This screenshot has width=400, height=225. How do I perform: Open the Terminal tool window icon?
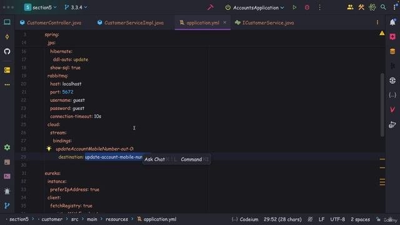pyautogui.click(x=7, y=176)
